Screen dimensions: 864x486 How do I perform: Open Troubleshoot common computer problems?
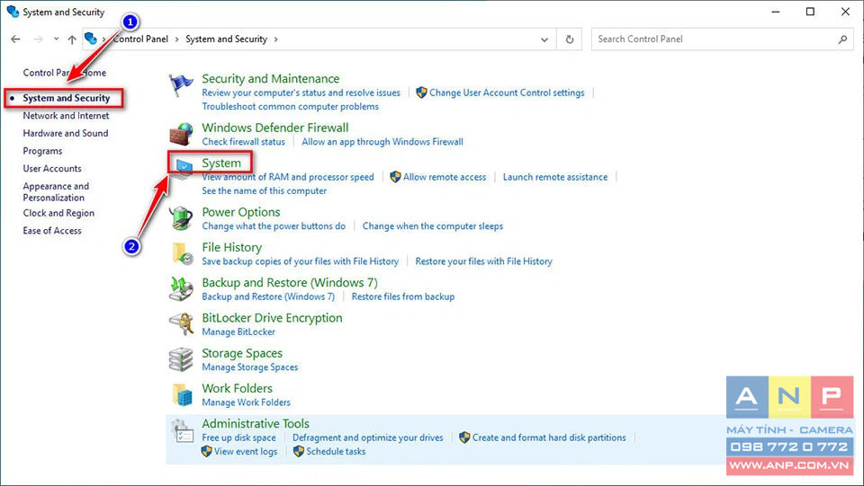[290, 106]
